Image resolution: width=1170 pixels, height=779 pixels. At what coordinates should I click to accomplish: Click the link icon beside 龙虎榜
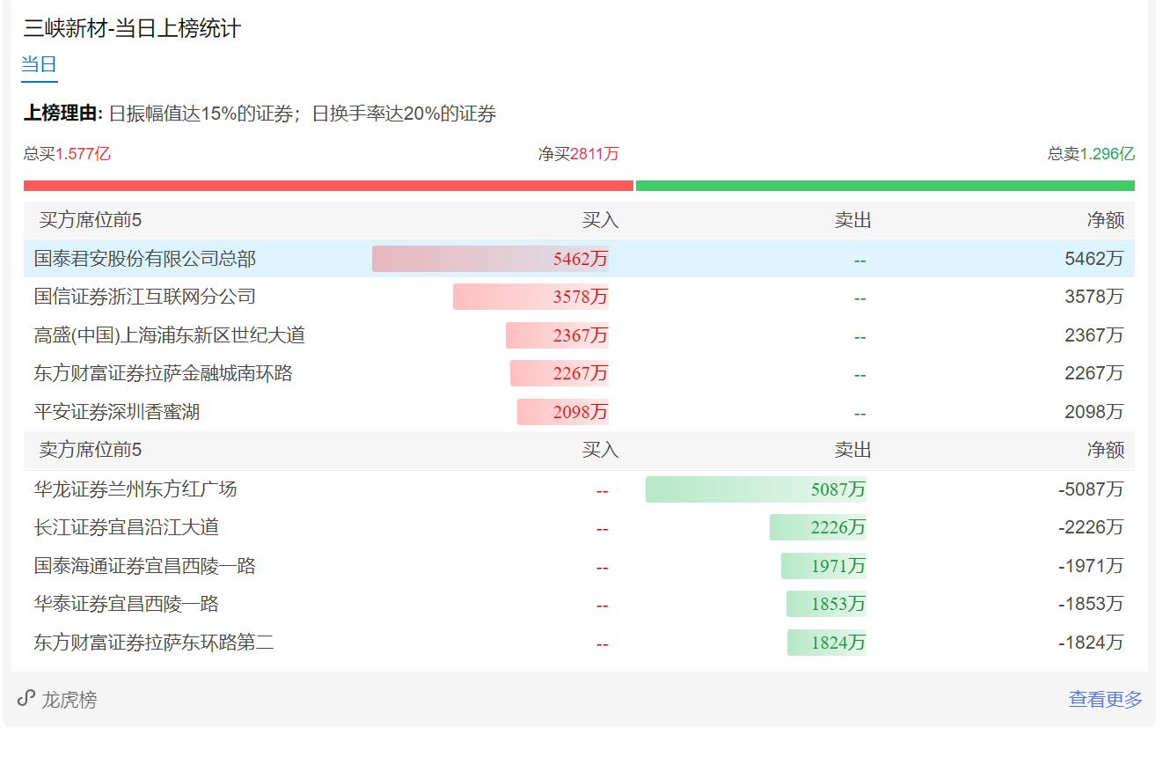coord(26,699)
